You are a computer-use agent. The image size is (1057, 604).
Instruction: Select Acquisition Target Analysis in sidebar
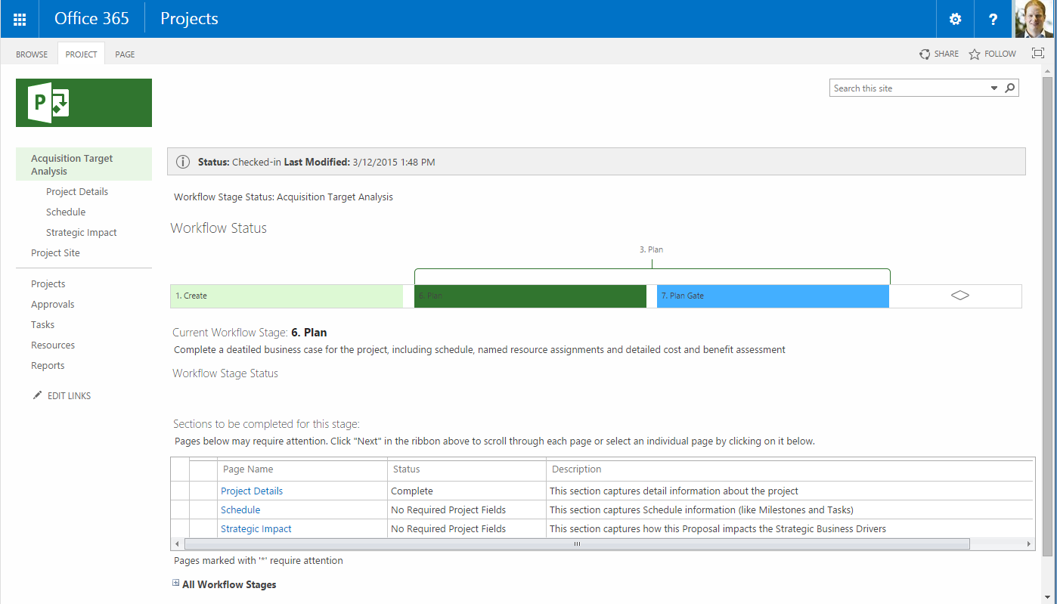pos(84,165)
